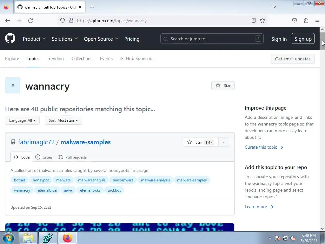Expand the Solutions menu
Screen dimensions: 325x244
[x=65, y=39]
